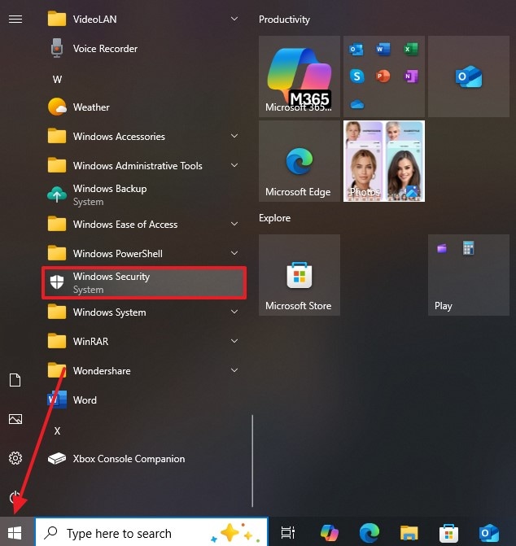
Task: Open the large Outlook tile
Action: click(x=469, y=76)
